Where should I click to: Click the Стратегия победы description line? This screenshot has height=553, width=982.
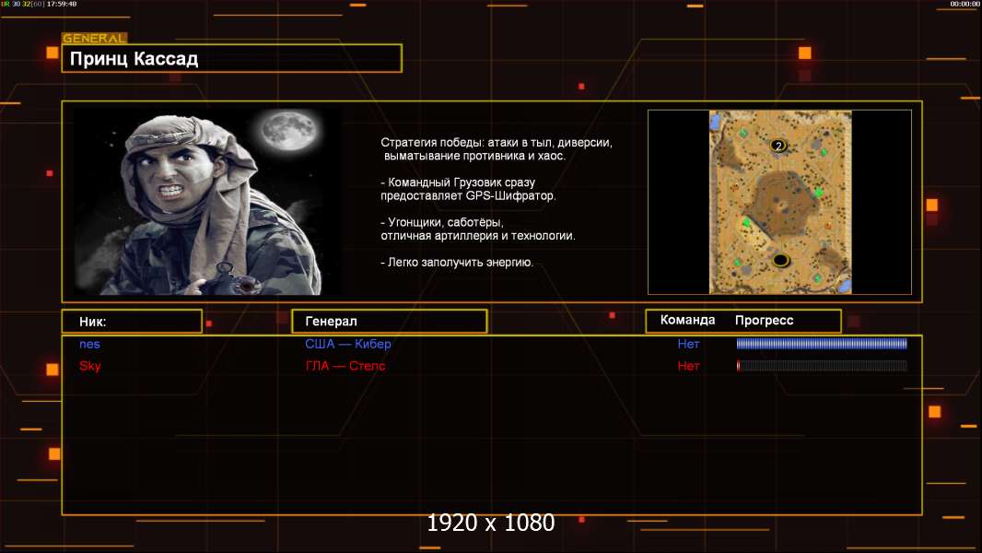[x=497, y=149]
